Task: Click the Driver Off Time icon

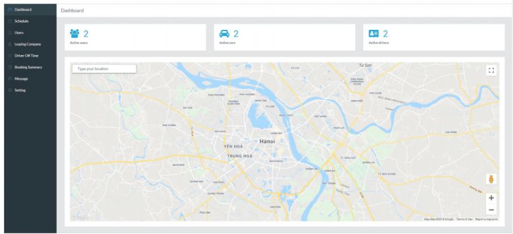Action: pyautogui.click(x=10, y=56)
